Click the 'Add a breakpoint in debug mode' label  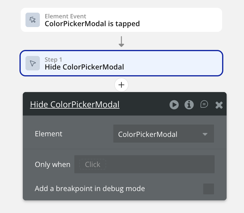coord(90,189)
